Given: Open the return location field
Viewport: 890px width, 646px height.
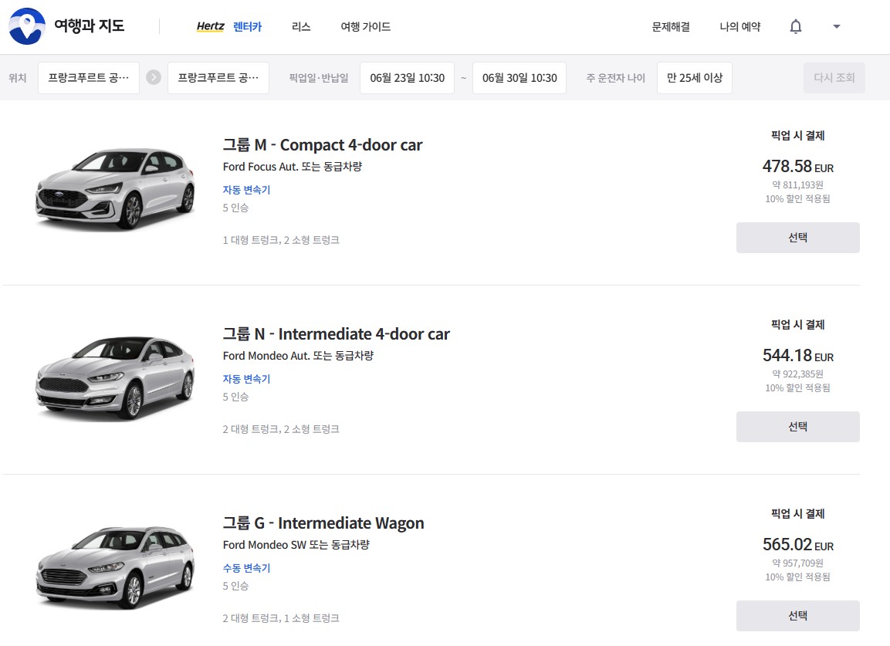Looking at the screenshot, I should coord(218,78).
